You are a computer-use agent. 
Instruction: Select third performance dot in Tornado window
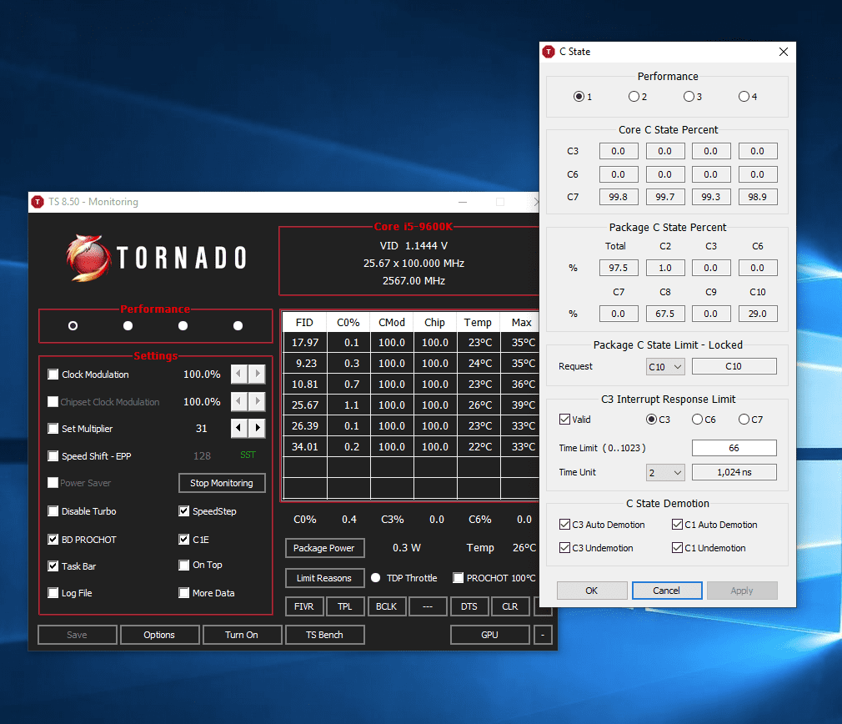click(183, 326)
